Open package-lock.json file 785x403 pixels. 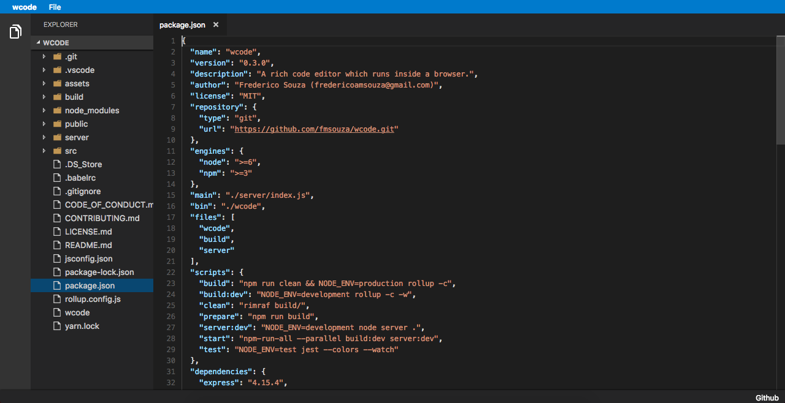point(92,272)
